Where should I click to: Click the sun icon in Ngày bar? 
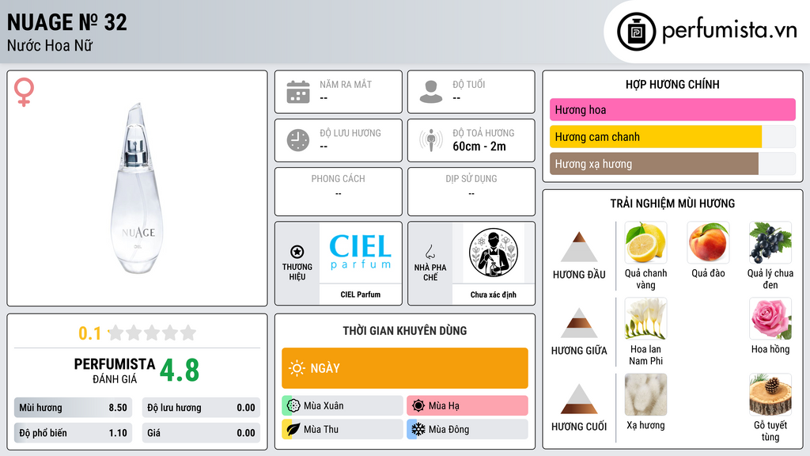(297, 368)
